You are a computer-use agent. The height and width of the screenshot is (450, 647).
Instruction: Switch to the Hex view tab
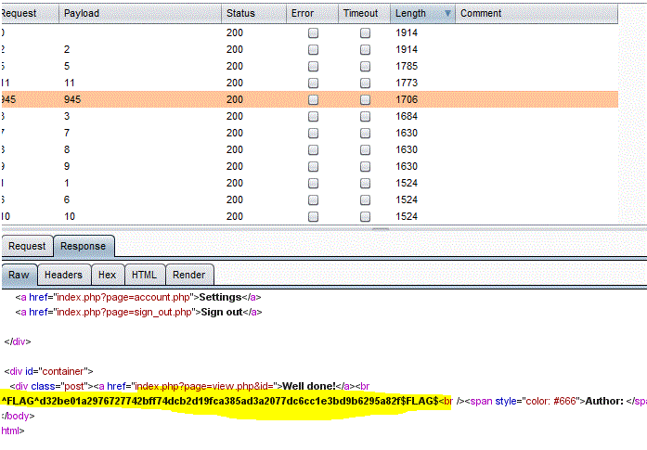(107, 275)
